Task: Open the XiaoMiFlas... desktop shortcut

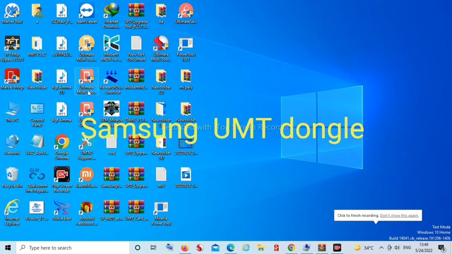Action: 87,178
